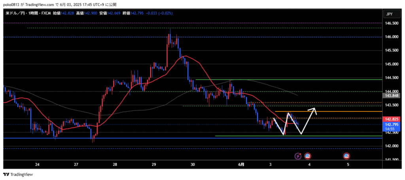The image size is (405, 180).
Task: Click the white arrowhead of the forecast drawing
Action: (x=314, y=109)
